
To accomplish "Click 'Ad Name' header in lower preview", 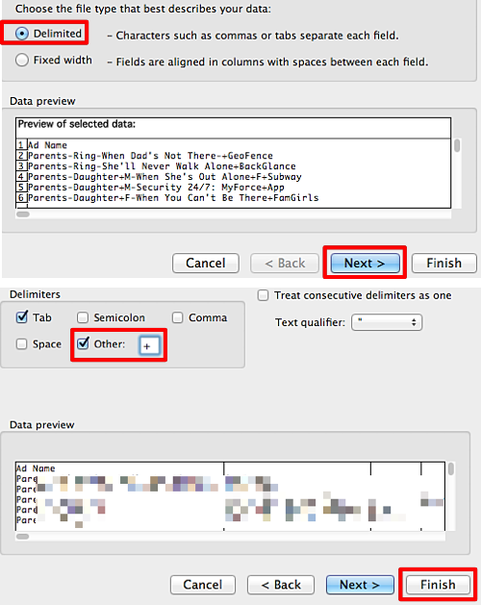I will pyautogui.click(x=36, y=468).
